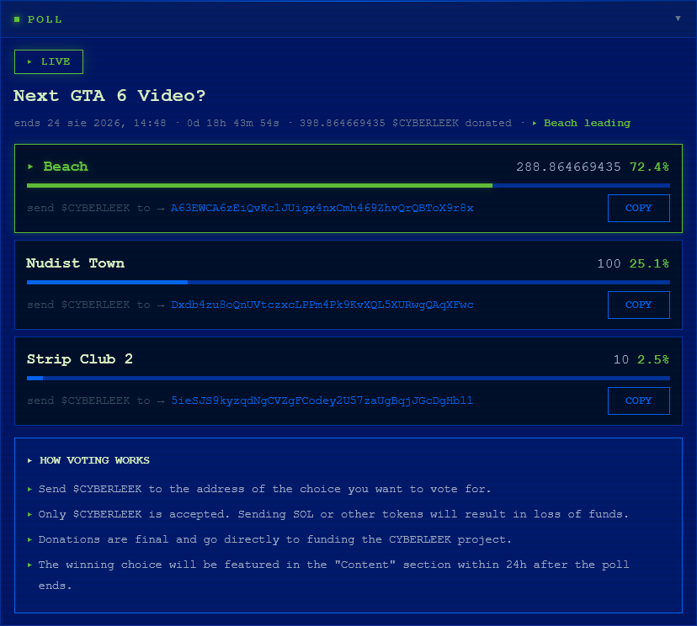The image size is (697, 626).
Task: Click the 288.864669435 Beach amount
Action: (x=568, y=167)
